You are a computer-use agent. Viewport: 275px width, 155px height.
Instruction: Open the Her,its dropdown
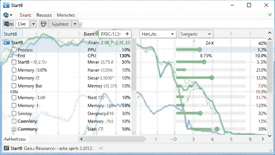pos(158,34)
